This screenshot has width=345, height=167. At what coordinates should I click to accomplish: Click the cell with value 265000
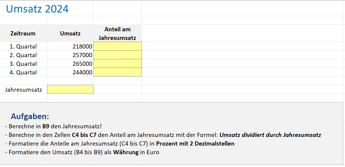point(70,64)
